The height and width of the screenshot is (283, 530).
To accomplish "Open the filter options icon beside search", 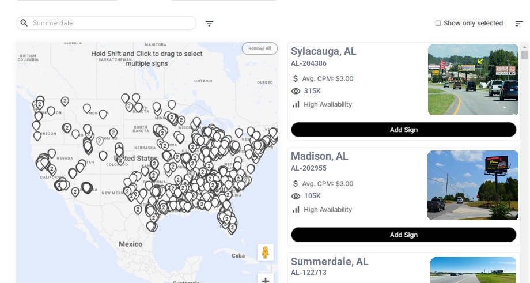I will [209, 24].
